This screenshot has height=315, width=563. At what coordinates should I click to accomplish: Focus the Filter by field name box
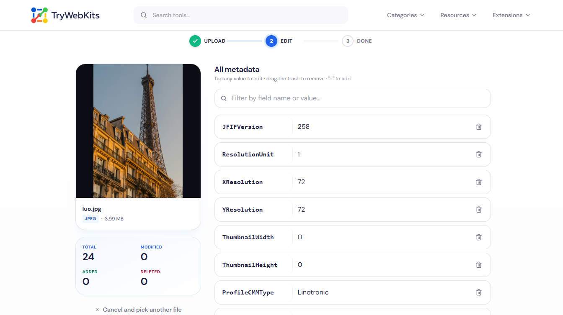pos(353,98)
